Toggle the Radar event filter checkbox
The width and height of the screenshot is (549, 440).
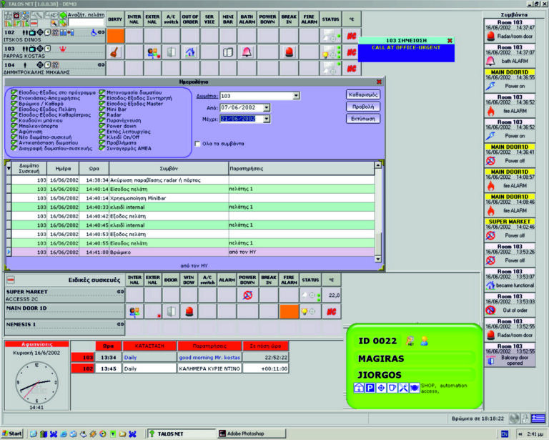[102, 114]
